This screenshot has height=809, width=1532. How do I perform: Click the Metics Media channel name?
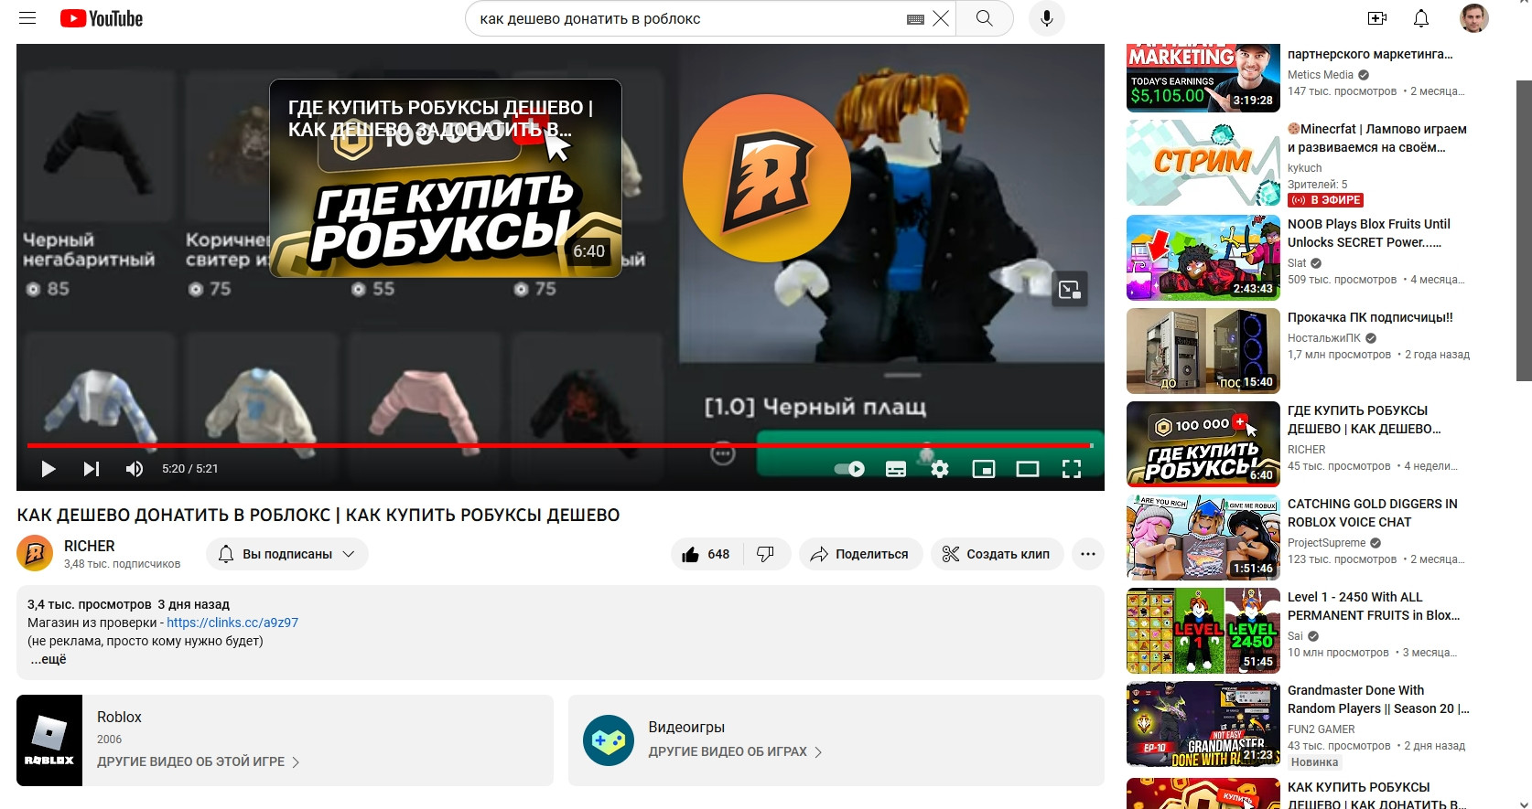(x=1320, y=75)
